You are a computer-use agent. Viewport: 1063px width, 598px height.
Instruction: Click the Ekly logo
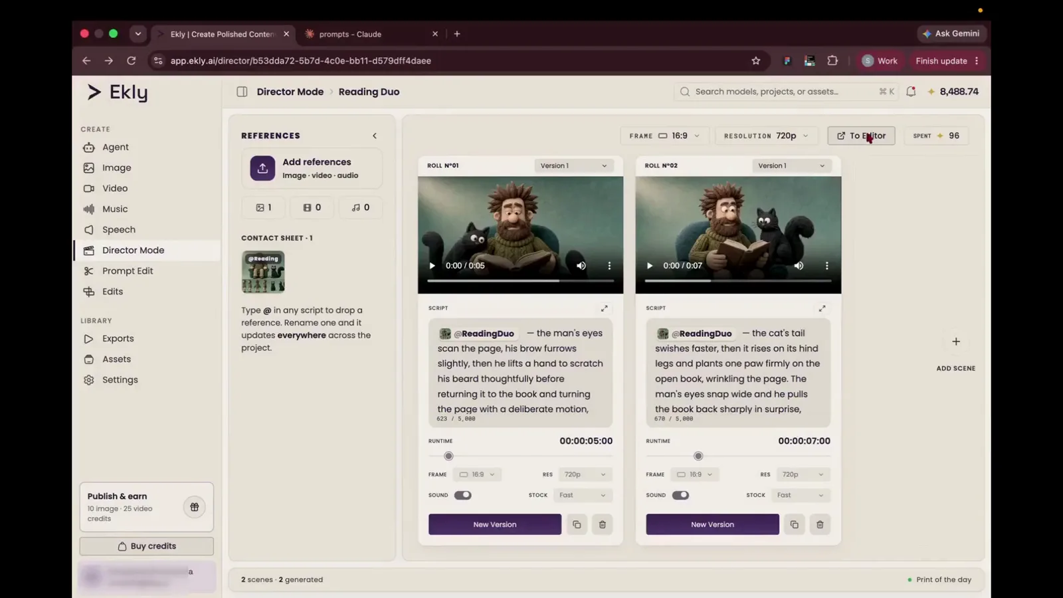(x=118, y=92)
